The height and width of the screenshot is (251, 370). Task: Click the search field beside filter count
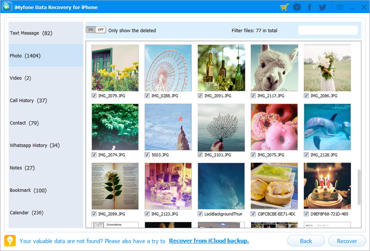click(328, 30)
